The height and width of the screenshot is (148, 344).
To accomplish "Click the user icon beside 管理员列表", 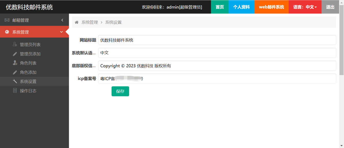I will [x=15, y=44].
